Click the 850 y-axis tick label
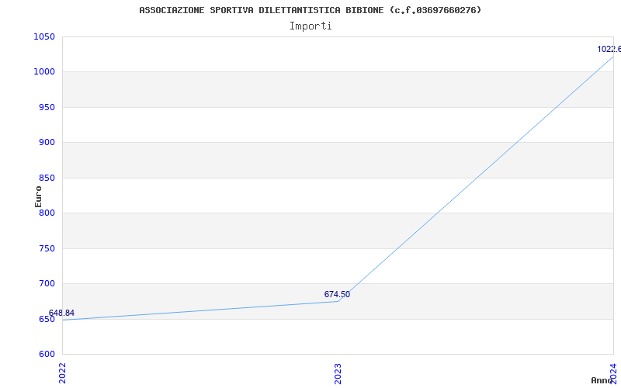Screen dimensions: 621x388 coord(47,178)
